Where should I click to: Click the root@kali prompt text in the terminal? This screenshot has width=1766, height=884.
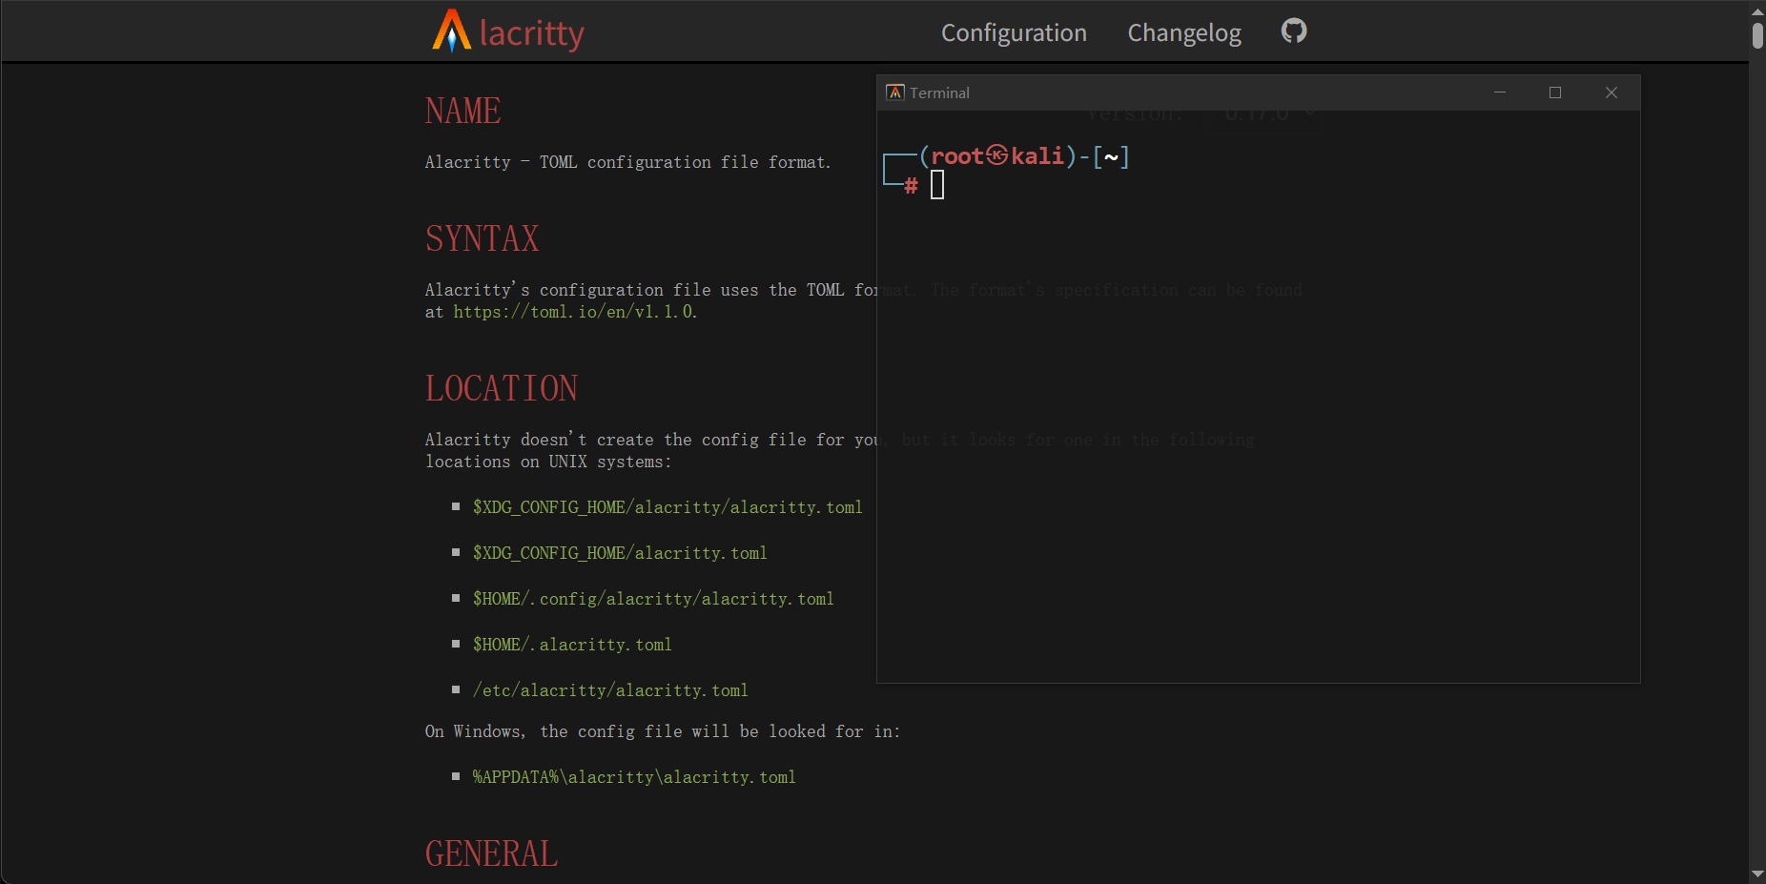[997, 155]
